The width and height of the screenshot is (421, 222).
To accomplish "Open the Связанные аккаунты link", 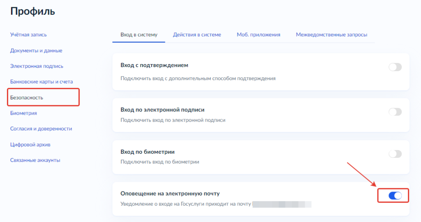I will coord(35,160).
